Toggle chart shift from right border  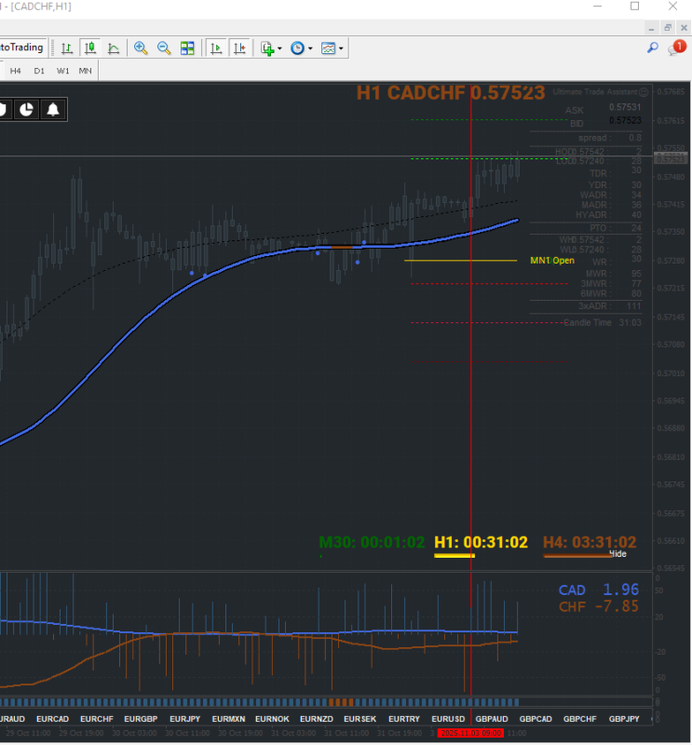239,48
